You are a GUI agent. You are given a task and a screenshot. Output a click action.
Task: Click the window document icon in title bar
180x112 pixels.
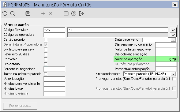pyautogui.click(x=5, y=5)
